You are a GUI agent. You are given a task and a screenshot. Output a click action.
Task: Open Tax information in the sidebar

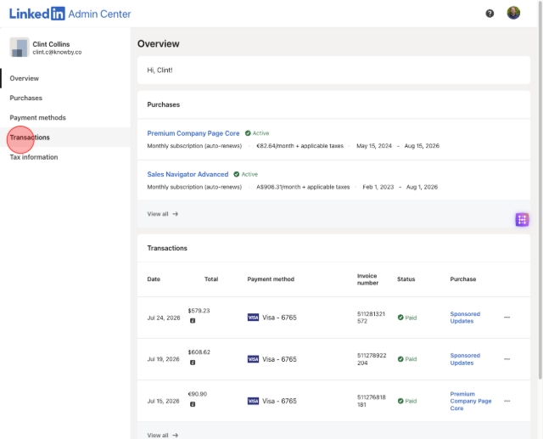(34, 157)
